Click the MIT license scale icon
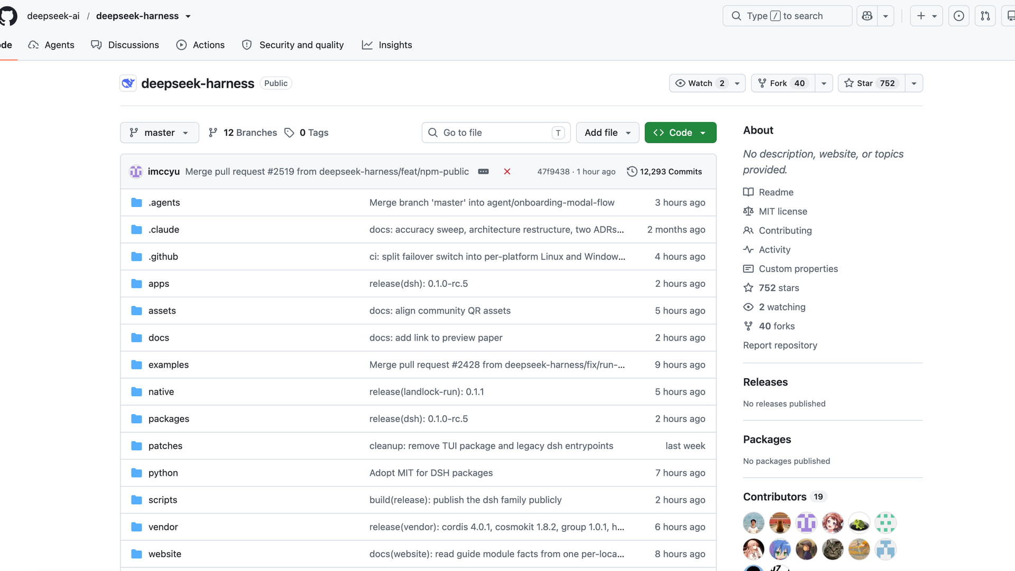The height and width of the screenshot is (571, 1015). (x=748, y=211)
